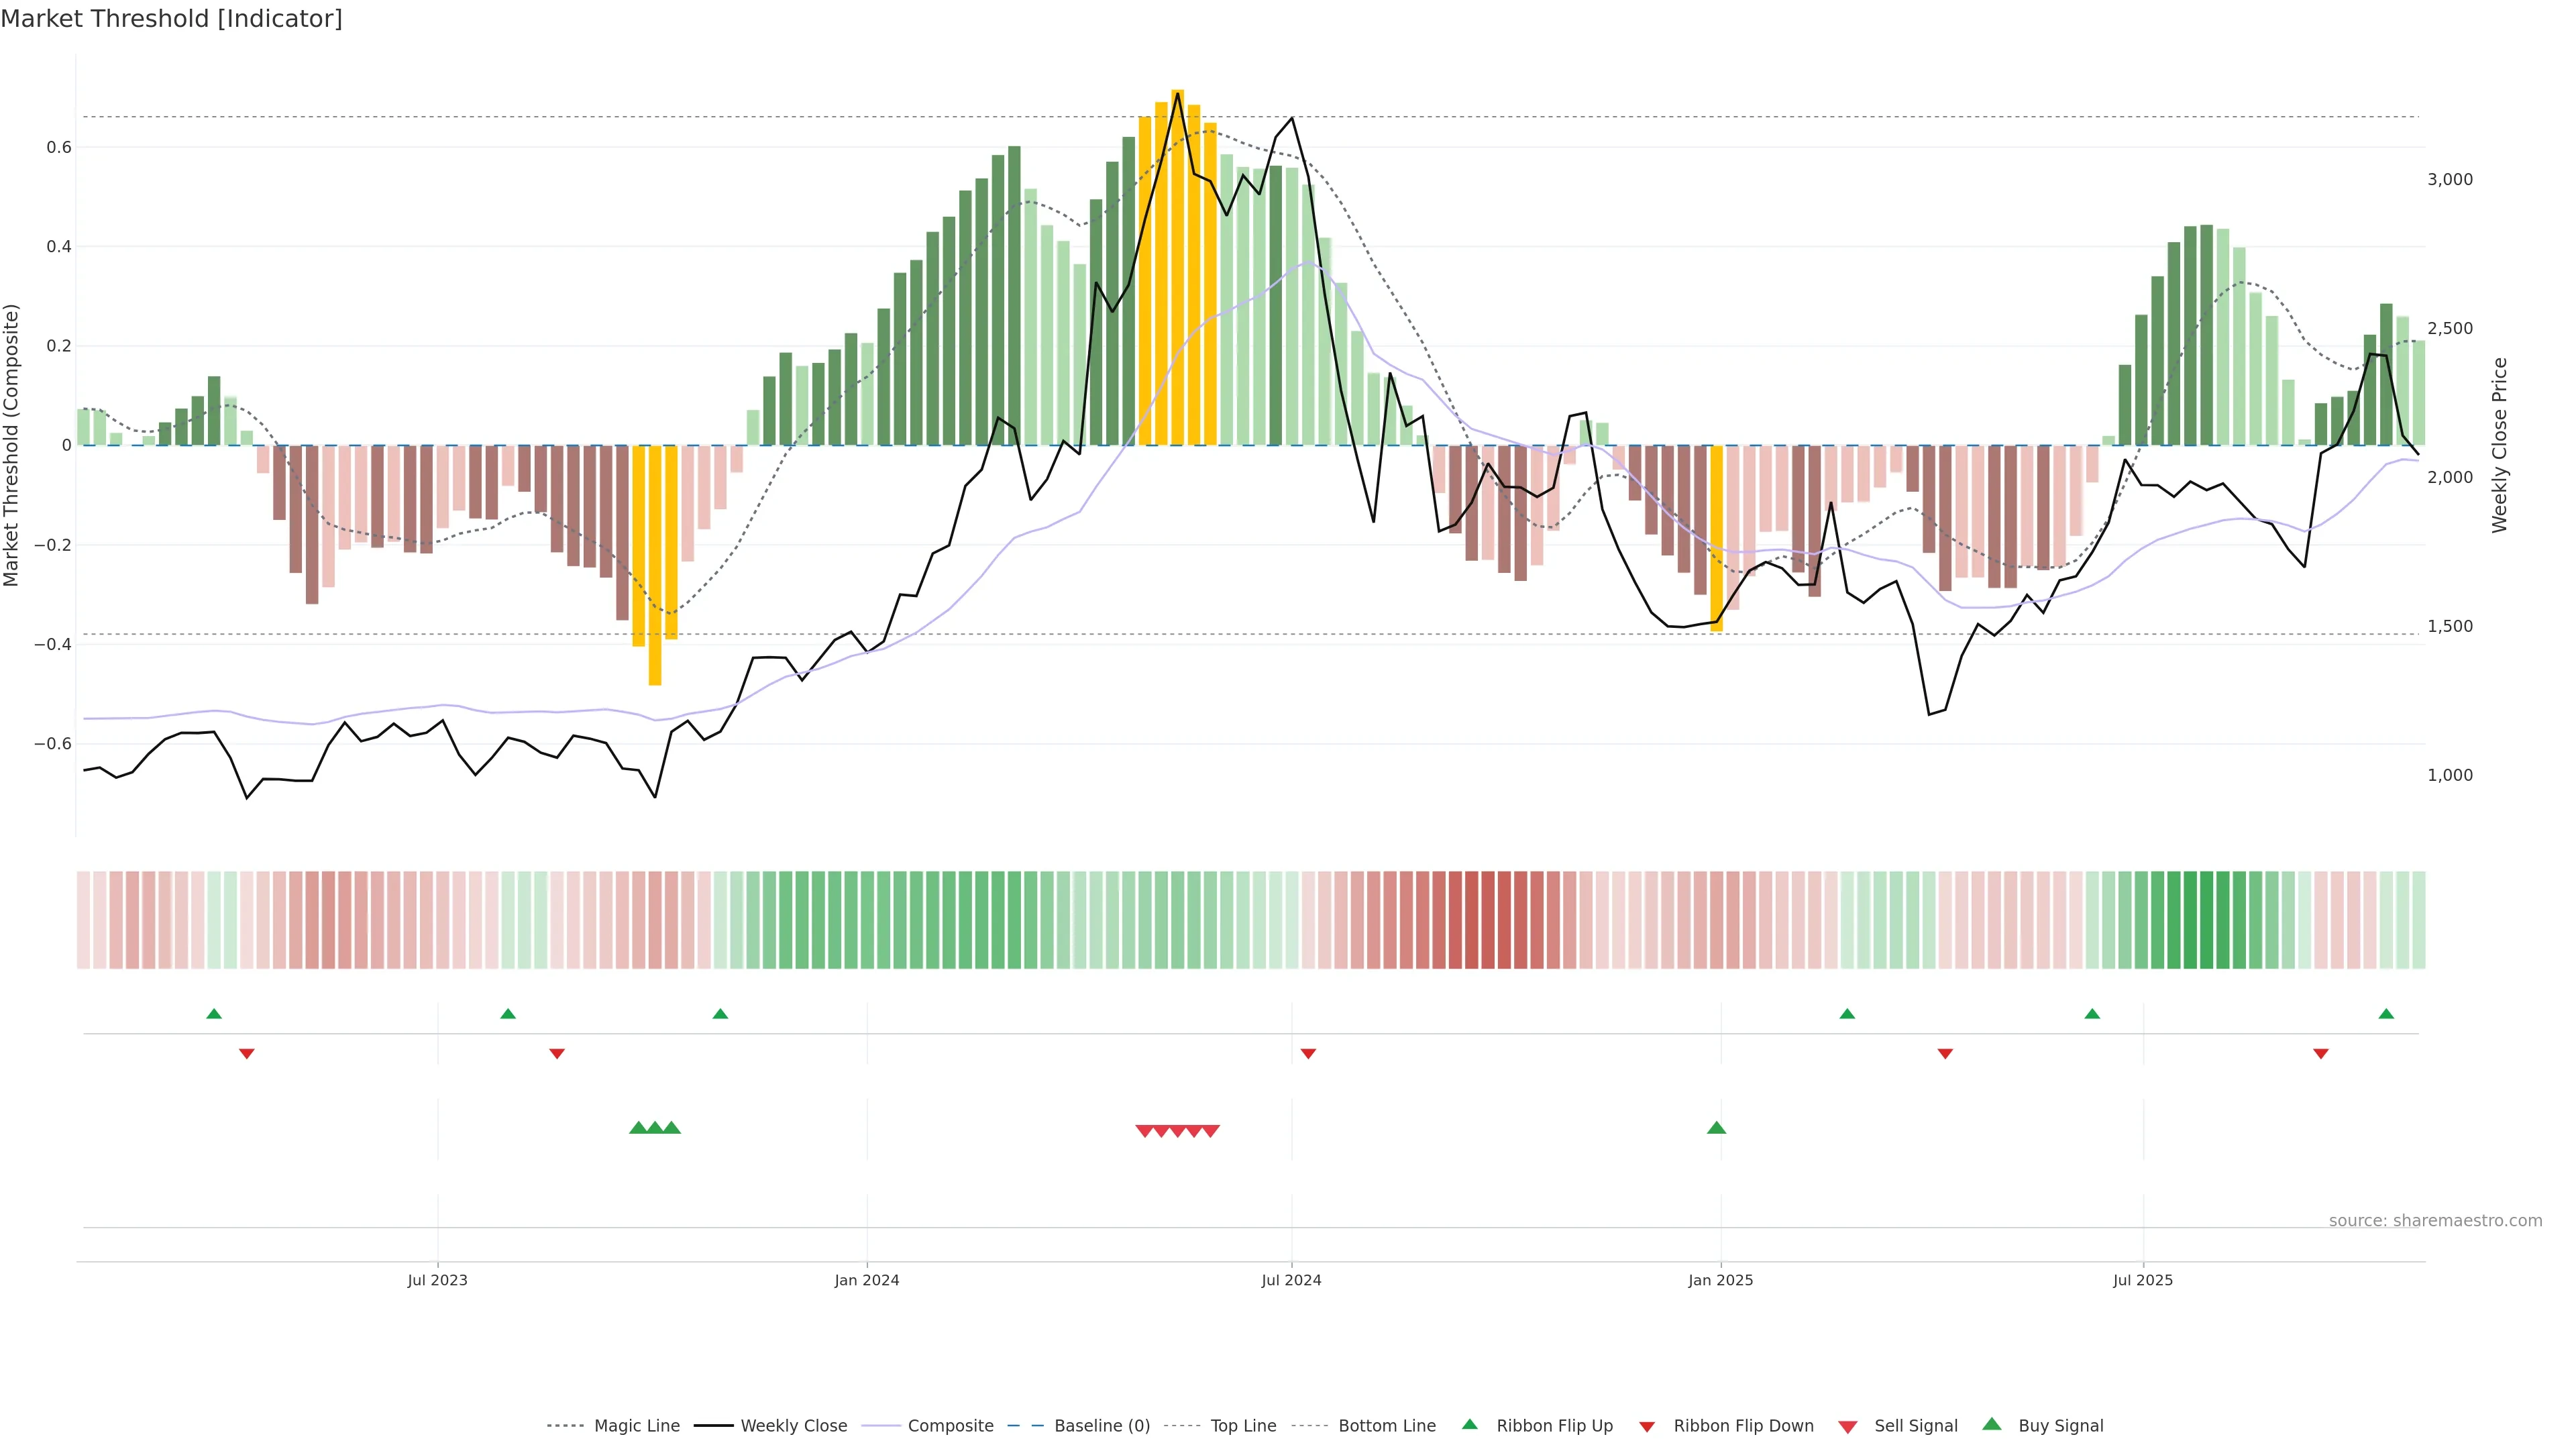Click the Market Threshold [Indicator] title
Viewport: 2576px width, 1449px height.
(x=171, y=19)
